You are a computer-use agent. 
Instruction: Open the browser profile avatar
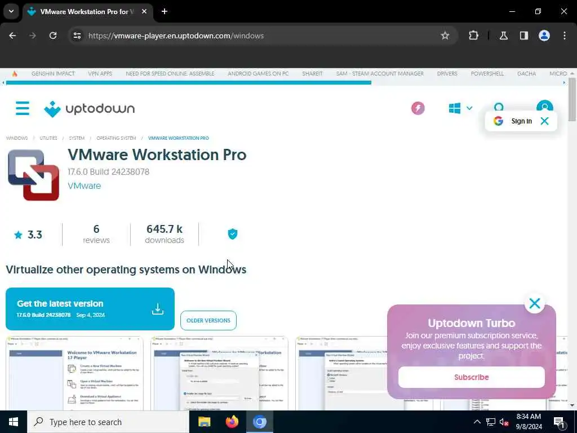[544, 36]
